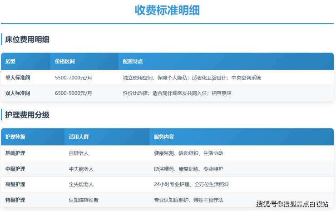Select the 认知障碍长者 cell
336x211 pixels.
point(84,200)
